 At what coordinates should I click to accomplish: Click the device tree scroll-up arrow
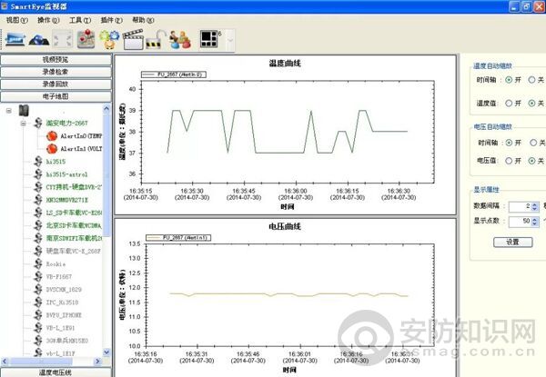tap(106, 109)
